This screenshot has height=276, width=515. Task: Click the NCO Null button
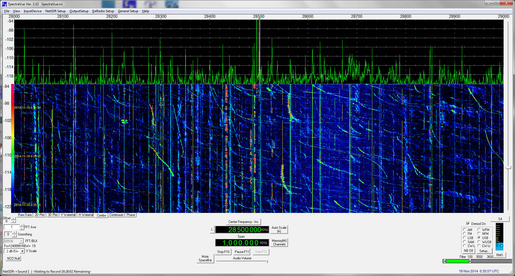pyautogui.click(x=13, y=258)
